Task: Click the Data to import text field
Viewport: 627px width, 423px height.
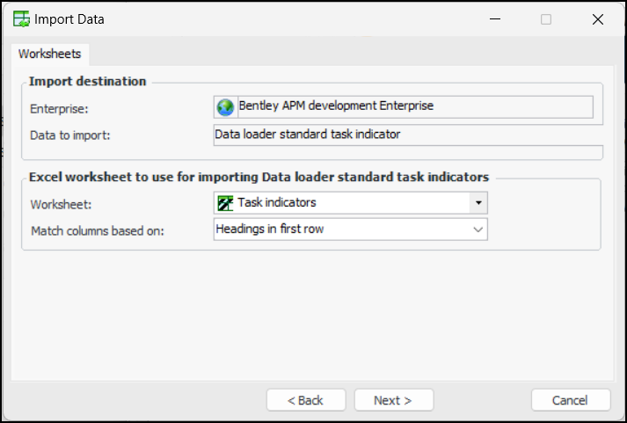Action: click(x=405, y=135)
